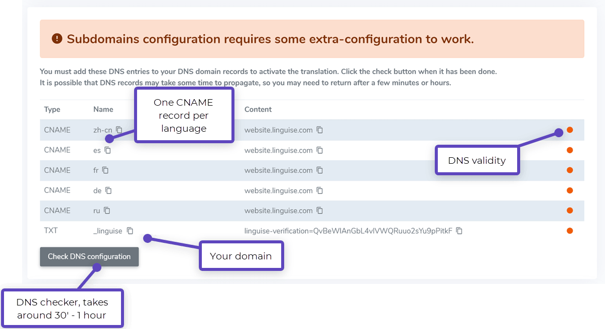Viewport: 605px width, 329px height.
Task: Copy content value of ru CNAME row
Action: coord(320,211)
